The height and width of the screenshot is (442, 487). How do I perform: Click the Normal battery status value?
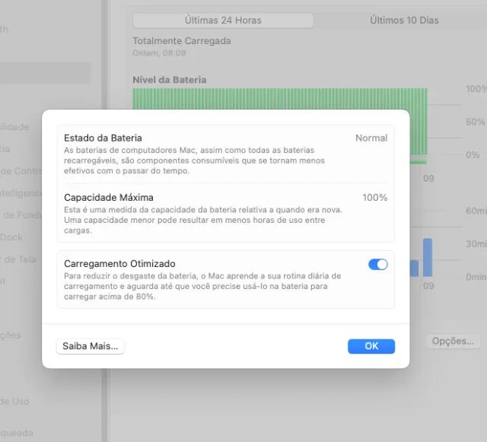(371, 138)
